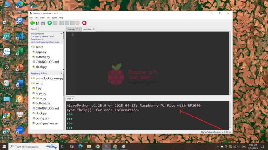Viewport: 268px width, 150px height.
Task: Run the current script with the green play button
Action: click(x=50, y=23)
